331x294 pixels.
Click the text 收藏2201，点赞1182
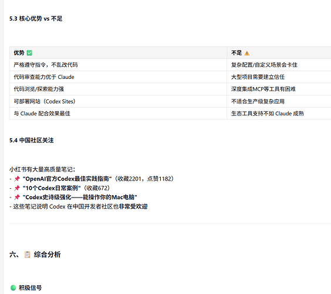tap(144, 179)
